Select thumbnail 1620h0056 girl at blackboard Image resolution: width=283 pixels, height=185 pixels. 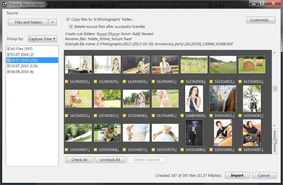[136, 65]
